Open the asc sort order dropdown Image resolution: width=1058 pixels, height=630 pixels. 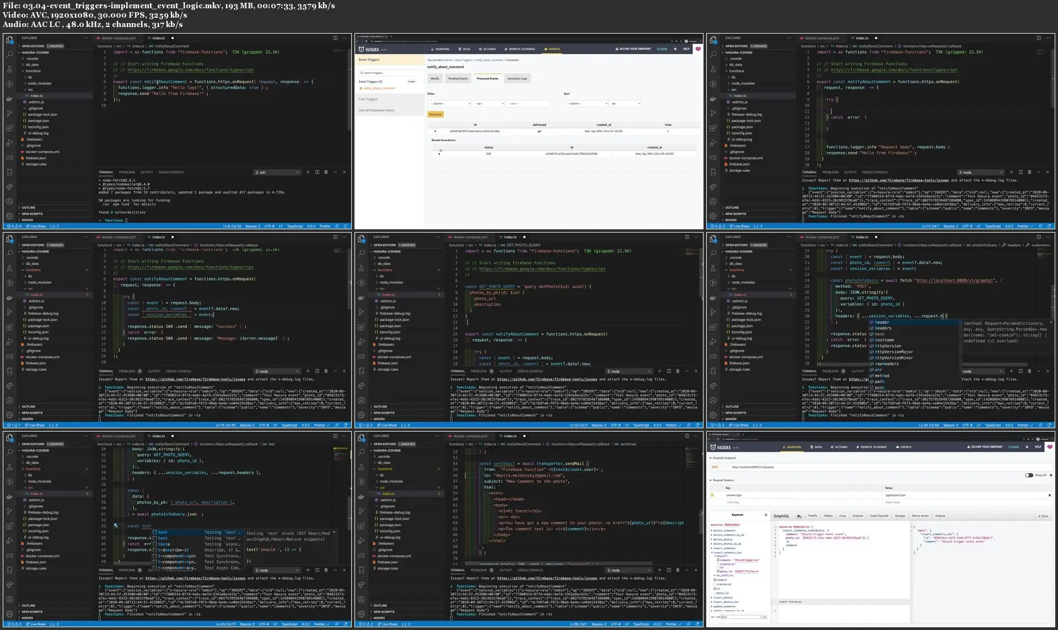click(x=625, y=104)
